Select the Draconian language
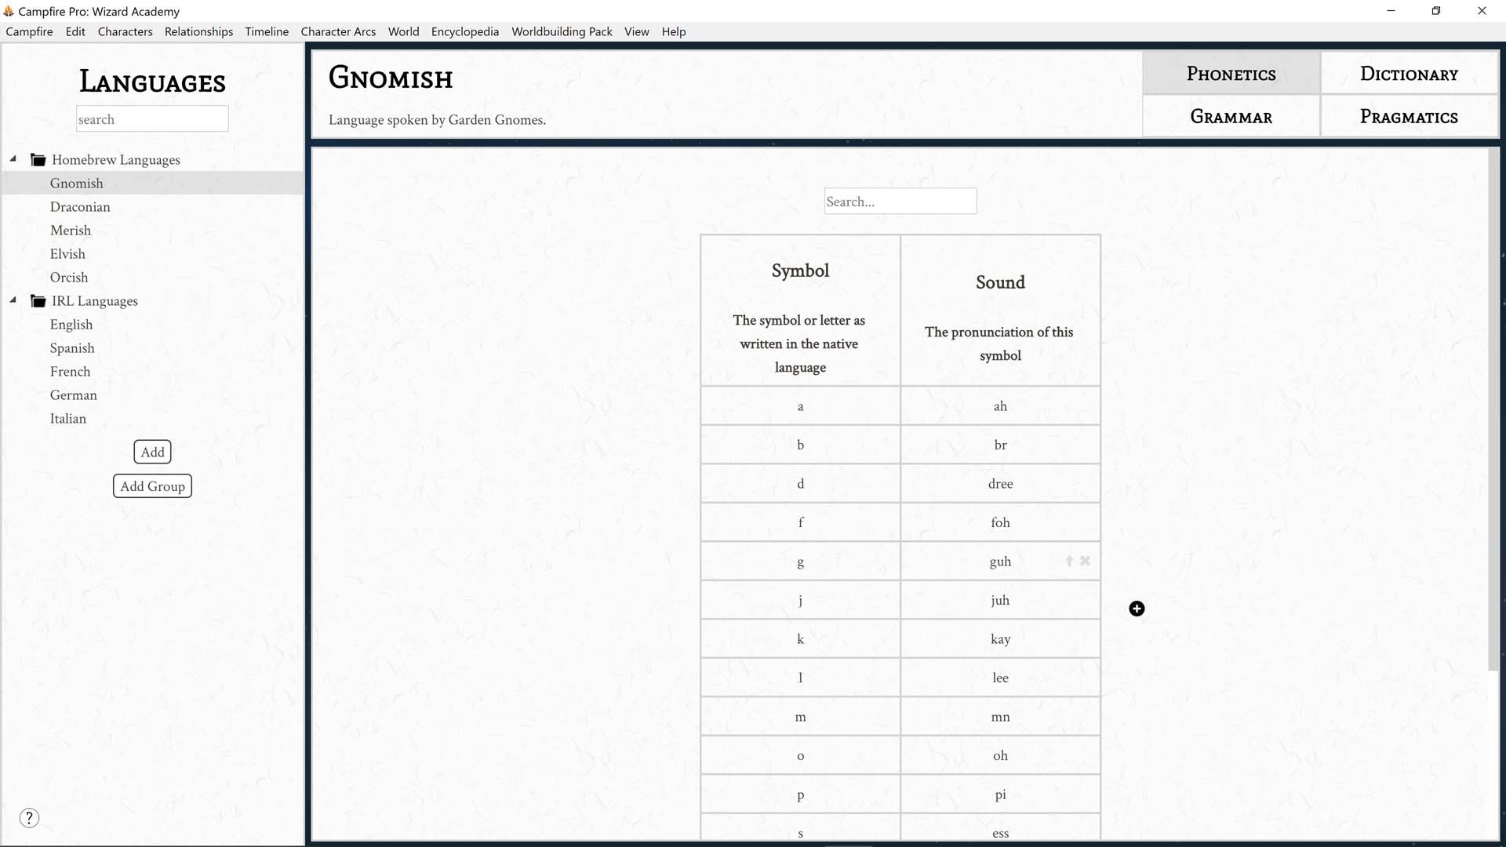The width and height of the screenshot is (1506, 847). [x=79, y=206]
